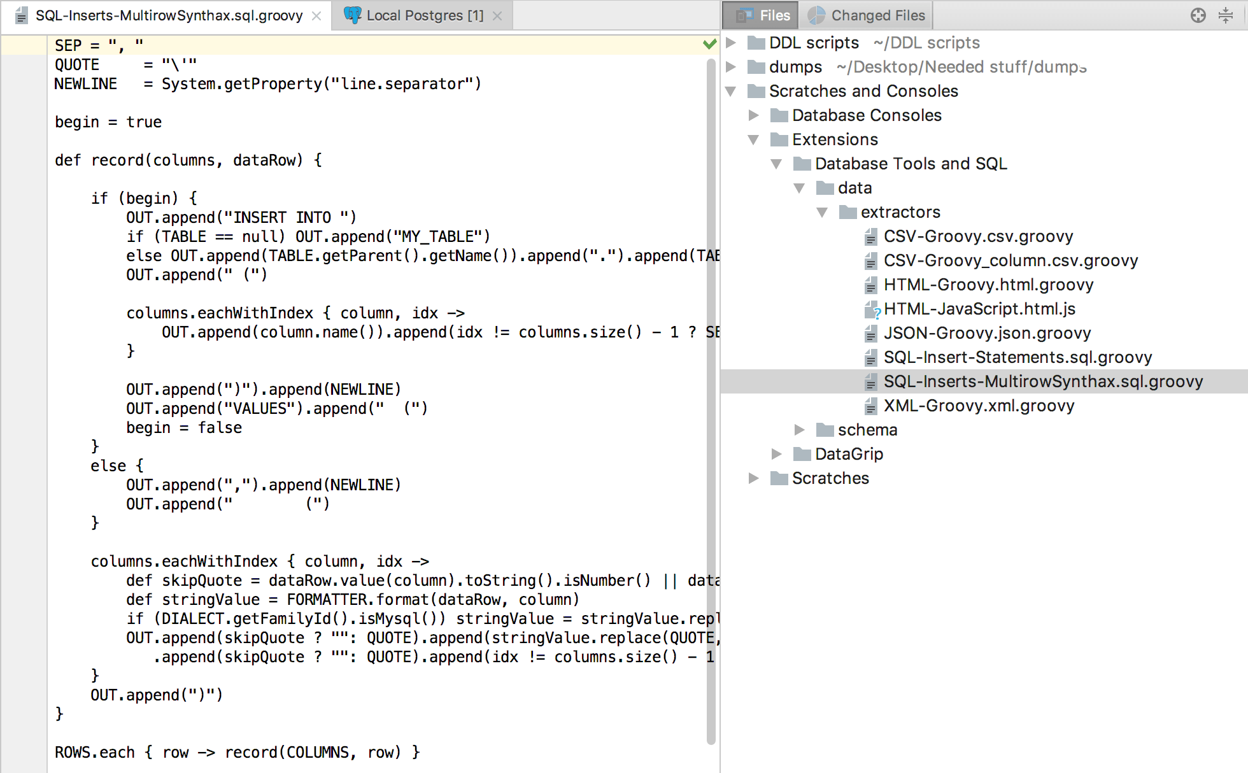Click the Changed Files tab pie icon
1248x773 pixels.
click(x=816, y=15)
